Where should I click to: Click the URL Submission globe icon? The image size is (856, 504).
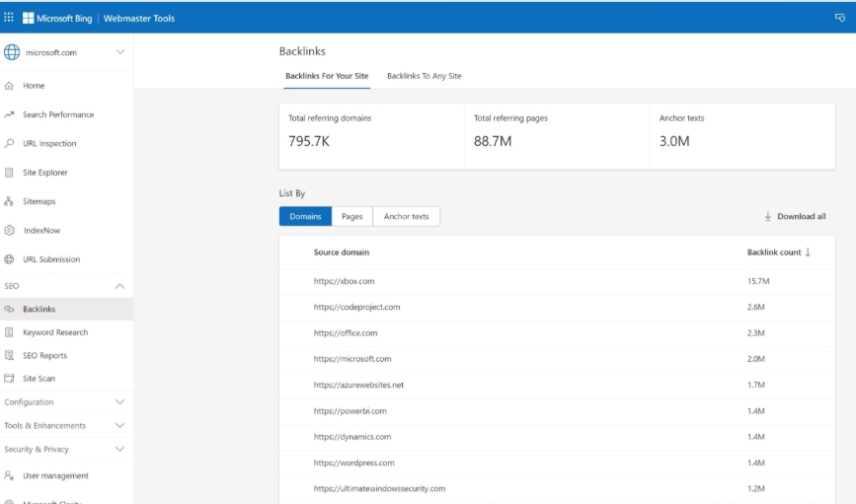click(x=9, y=259)
